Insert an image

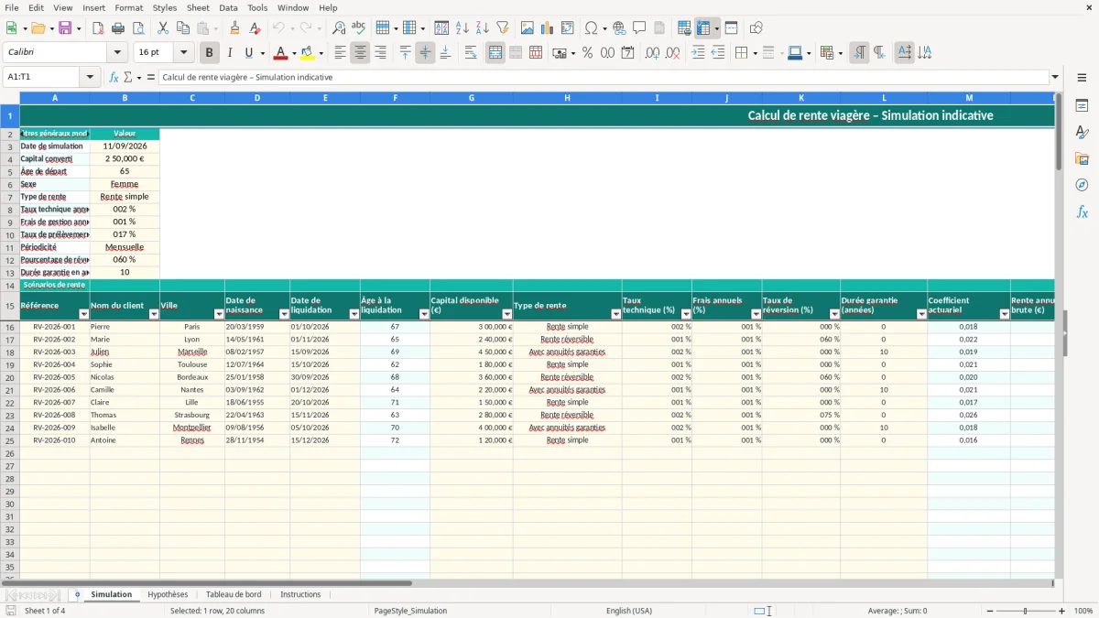click(528, 28)
